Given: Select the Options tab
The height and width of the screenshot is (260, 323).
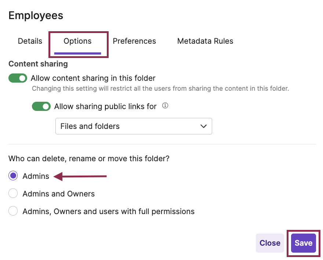Looking at the screenshot, I should point(77,41).
